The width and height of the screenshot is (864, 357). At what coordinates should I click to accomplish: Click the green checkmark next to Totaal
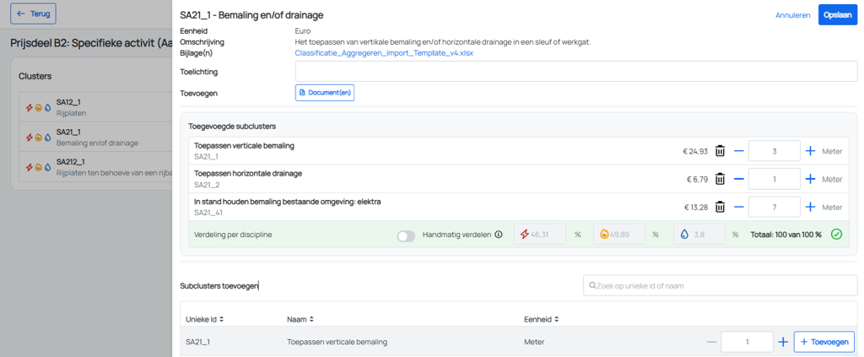[x=836, y=235]
